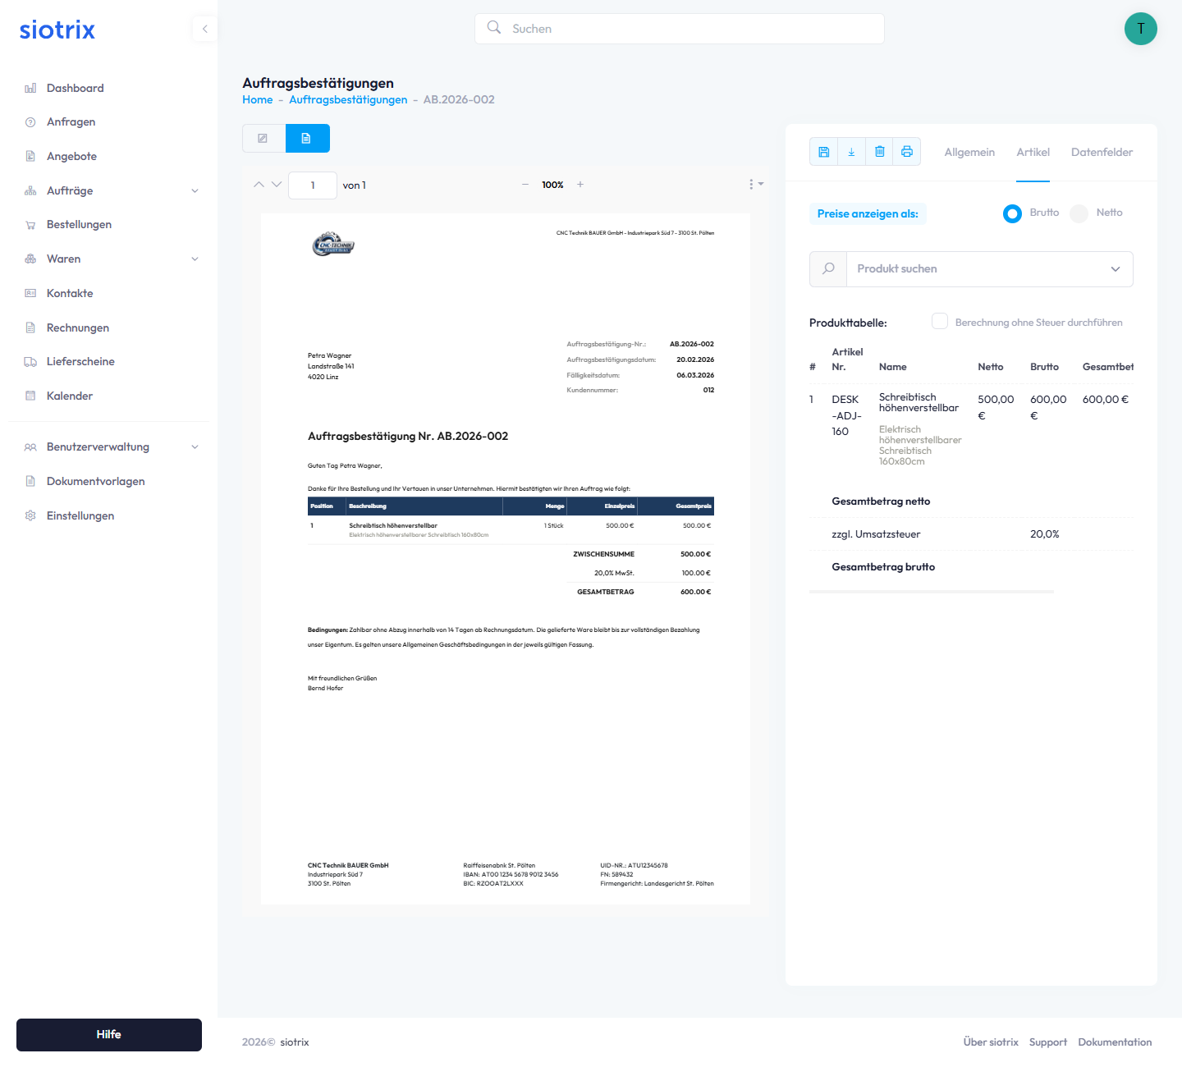Enable Berechnung ohne Steuer durchführen checkbox
This screenshot has height=1067, width=1182.
tap(940, 322)
